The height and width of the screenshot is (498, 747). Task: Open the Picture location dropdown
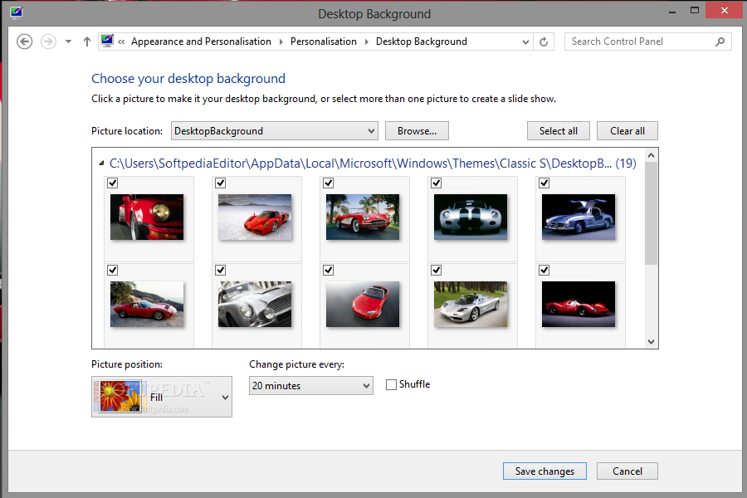(275, 131)
